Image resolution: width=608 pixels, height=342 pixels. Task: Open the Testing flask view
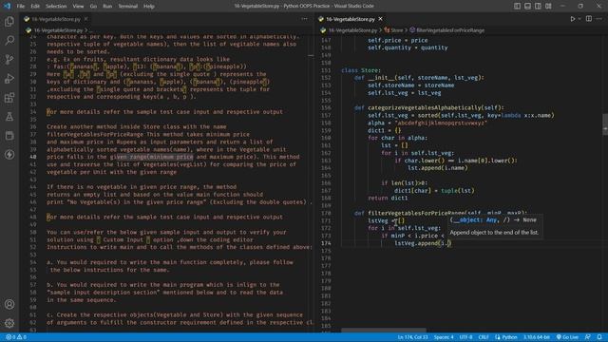pyautogui.click(x=9, y=116)
